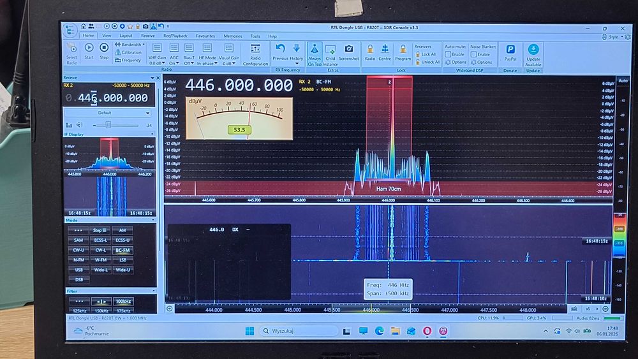Choose the 100kHz filter

pyautogui.click(x=123, y=301)
